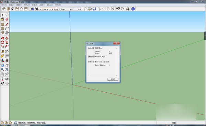Screen dimensions: 206x126
Task: Choose the Orbit camera tool
Action: click(2, 65)
